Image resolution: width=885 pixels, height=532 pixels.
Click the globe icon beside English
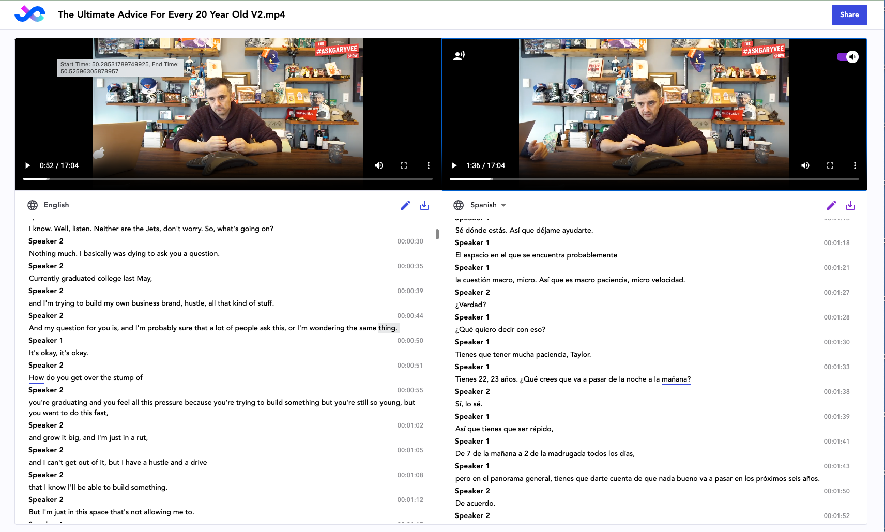pos(33,205)
